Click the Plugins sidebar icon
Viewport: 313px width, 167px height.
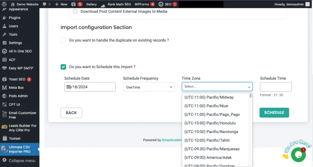[4, 18]
